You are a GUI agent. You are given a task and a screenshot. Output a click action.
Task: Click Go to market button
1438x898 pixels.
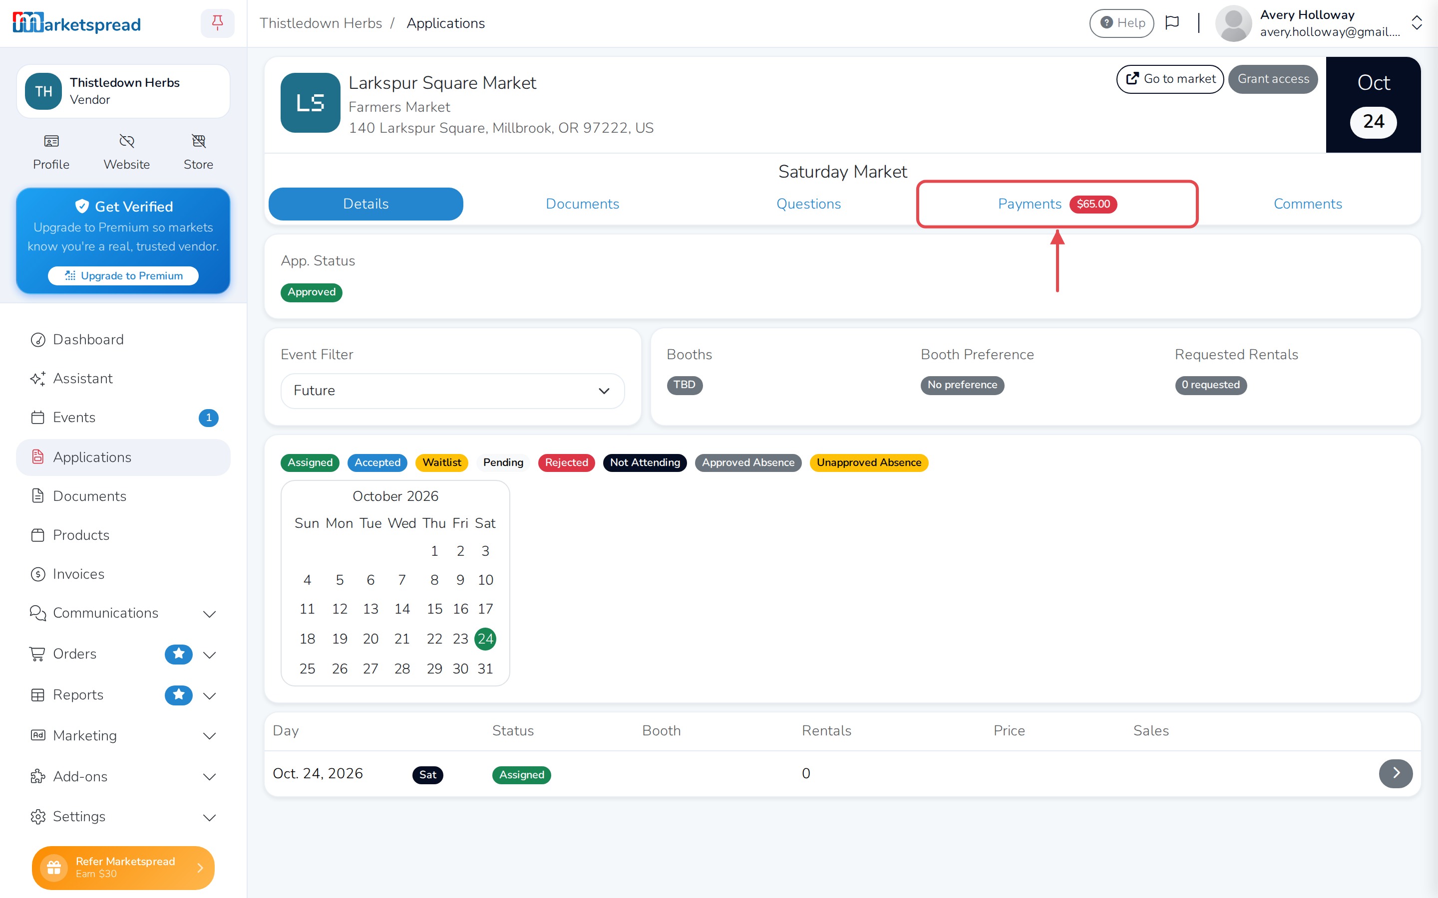pos(1170,79)
